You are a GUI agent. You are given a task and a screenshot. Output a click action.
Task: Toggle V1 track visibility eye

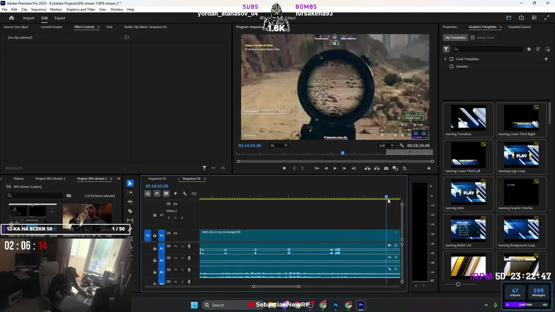175,234
